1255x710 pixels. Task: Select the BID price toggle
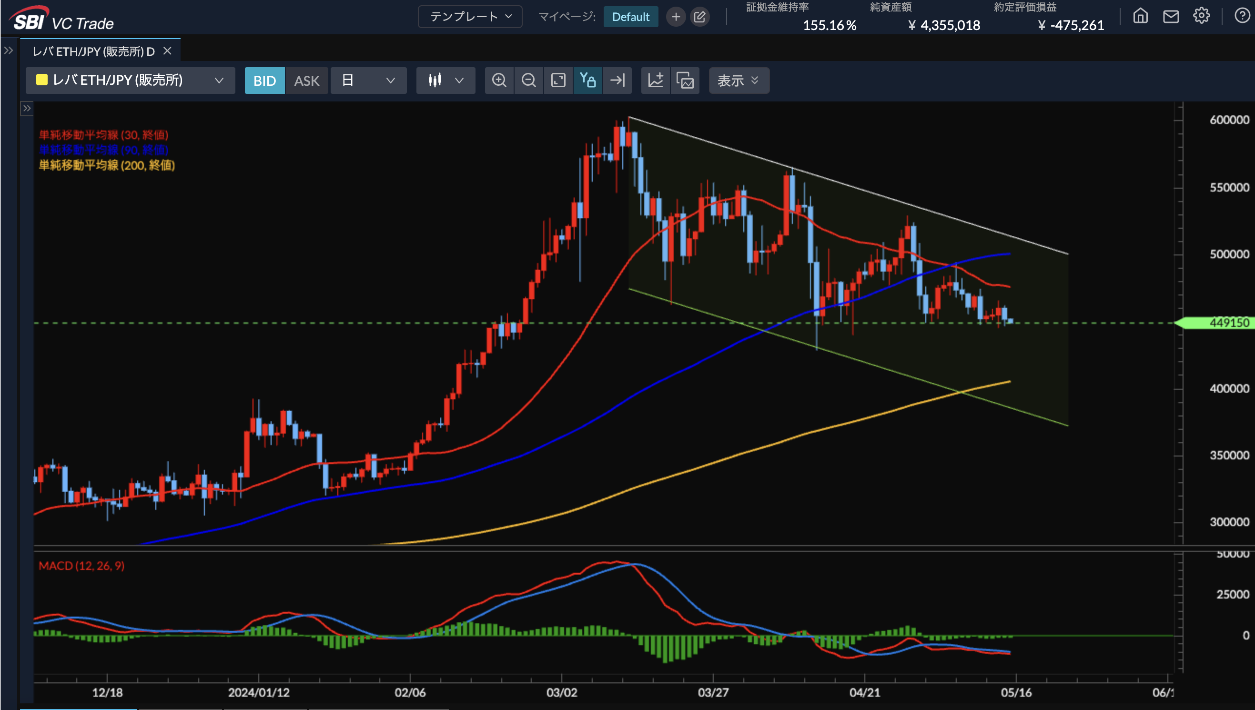click(265, 81)
